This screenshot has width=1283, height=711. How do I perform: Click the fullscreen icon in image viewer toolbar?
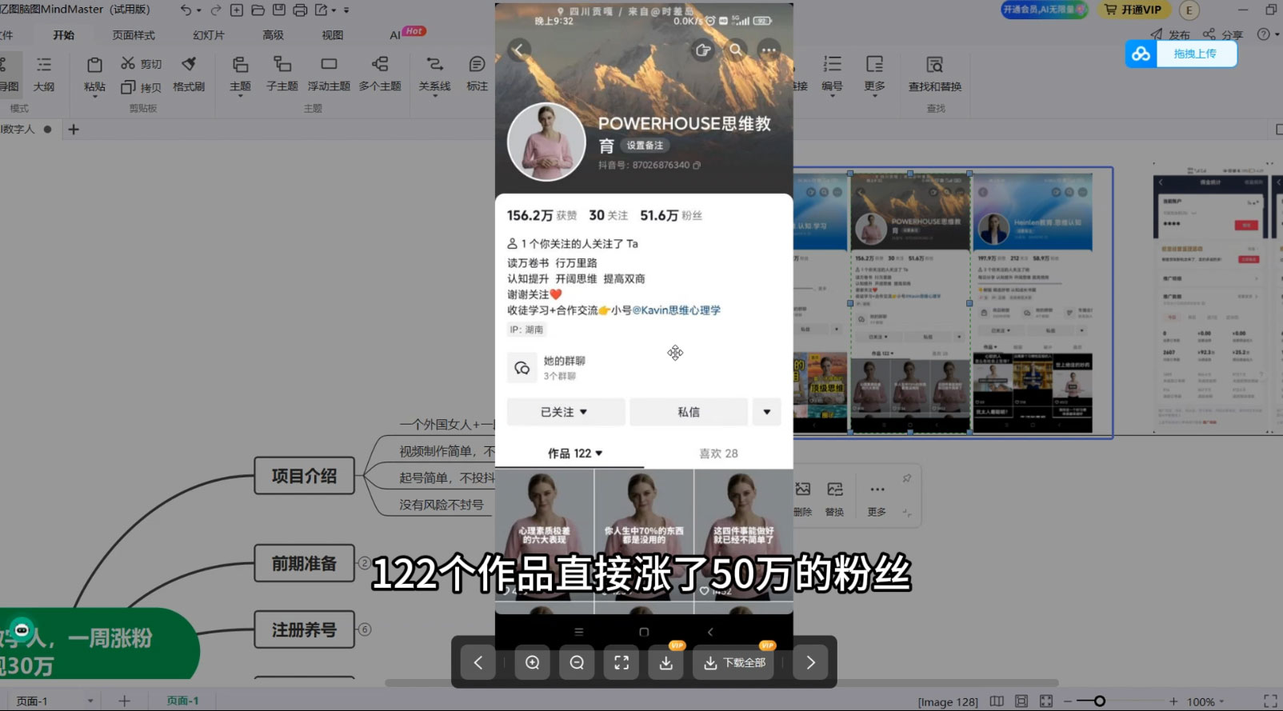622,662
